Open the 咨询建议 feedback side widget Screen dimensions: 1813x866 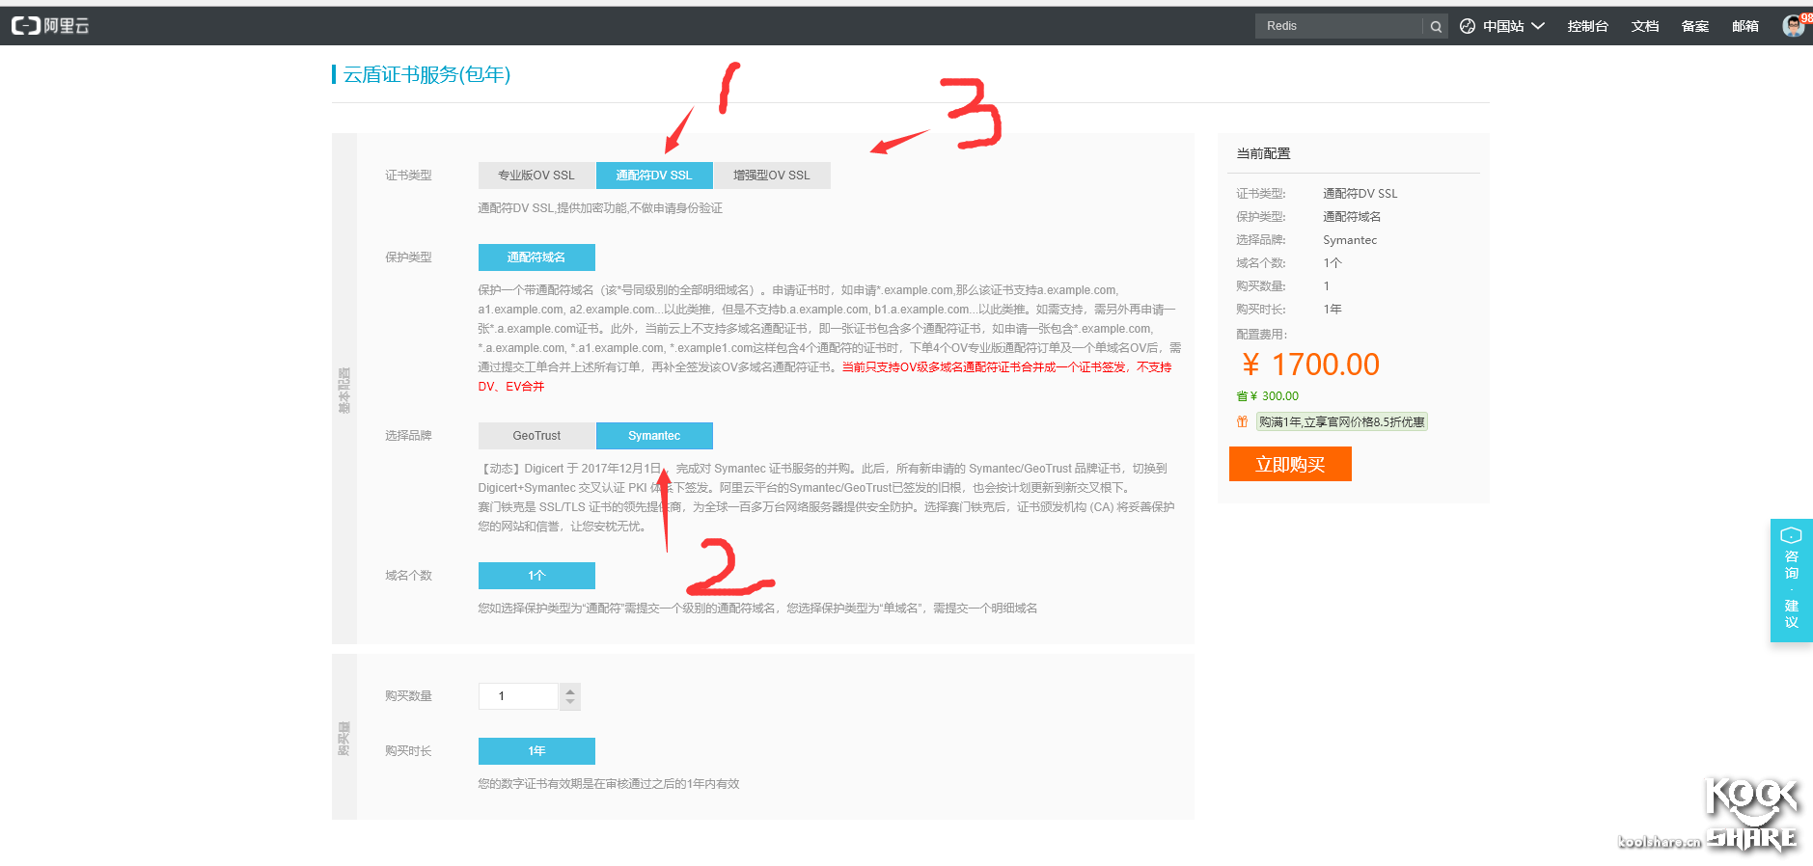click(1792, 581)
